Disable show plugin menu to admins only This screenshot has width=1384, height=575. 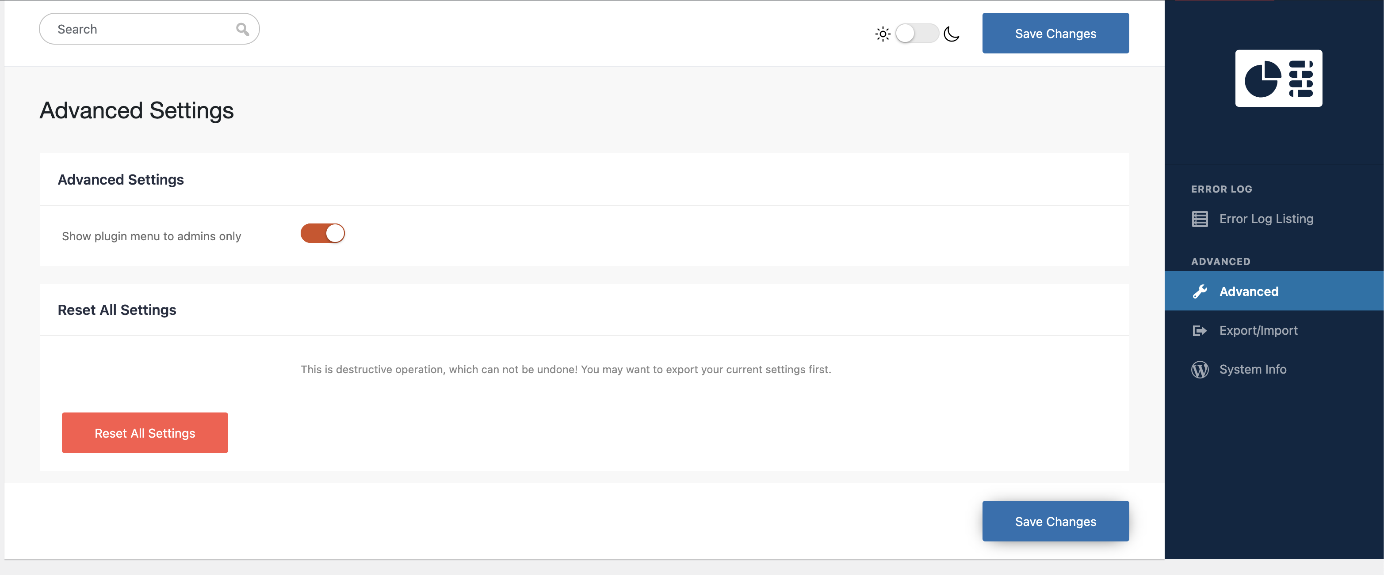(322, 233)
